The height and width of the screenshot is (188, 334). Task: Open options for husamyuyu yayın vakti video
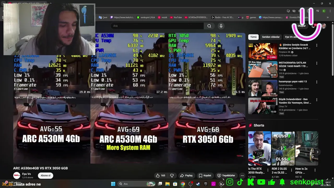[x=317, y=82]
